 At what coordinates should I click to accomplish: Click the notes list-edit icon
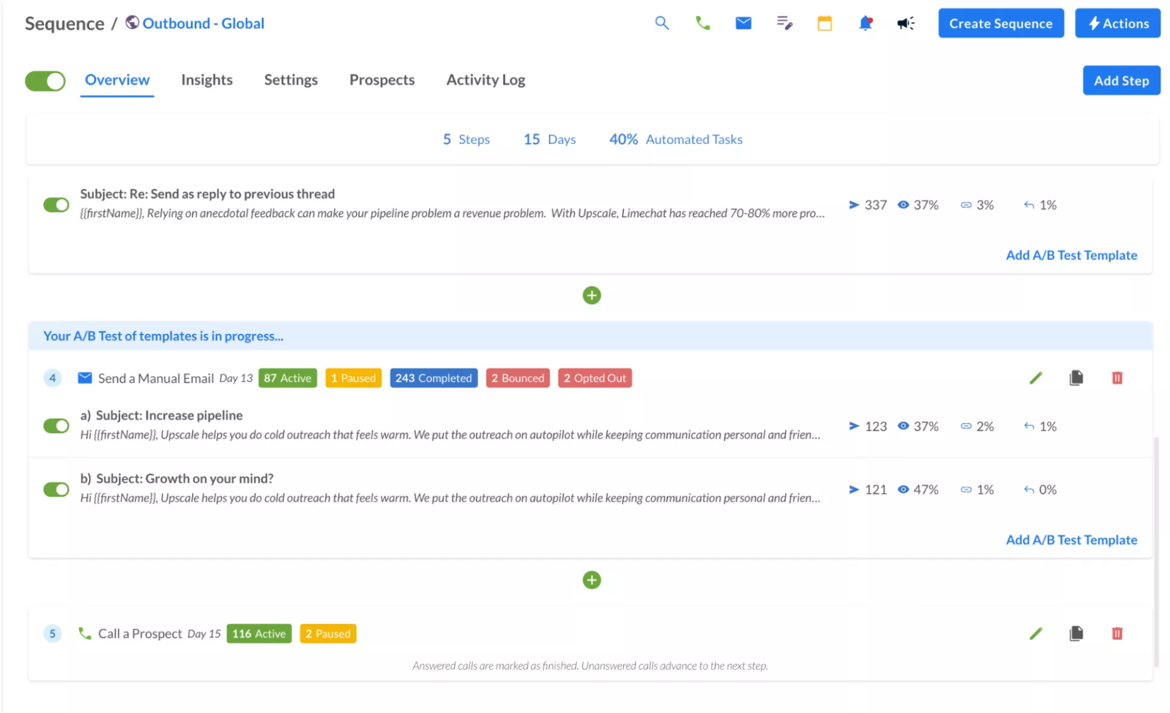click(784, 23)
